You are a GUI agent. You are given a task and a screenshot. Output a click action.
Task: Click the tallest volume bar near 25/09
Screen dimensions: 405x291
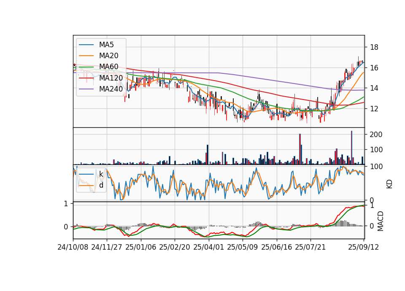[x=351, y=148]
